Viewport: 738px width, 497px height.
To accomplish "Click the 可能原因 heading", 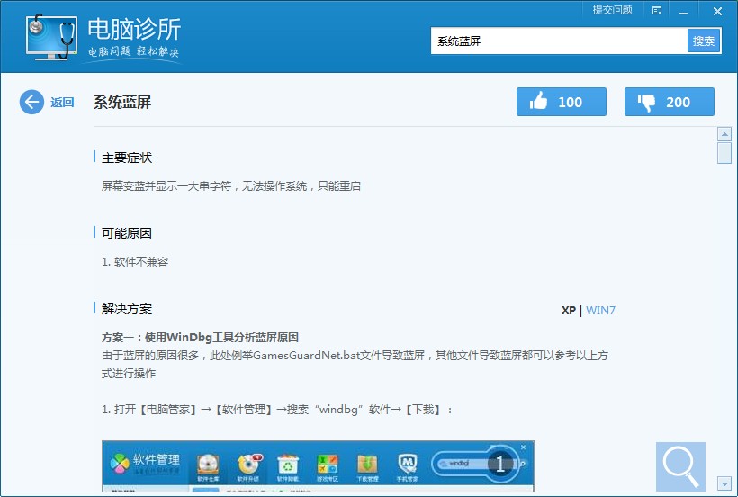I will pos(127,233).
